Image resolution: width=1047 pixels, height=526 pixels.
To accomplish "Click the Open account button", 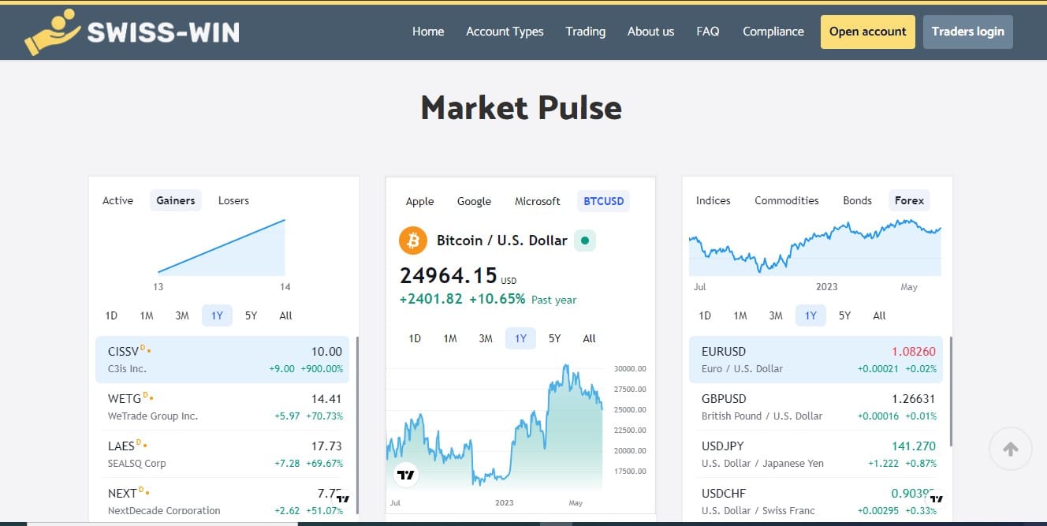I will [867, 32].
